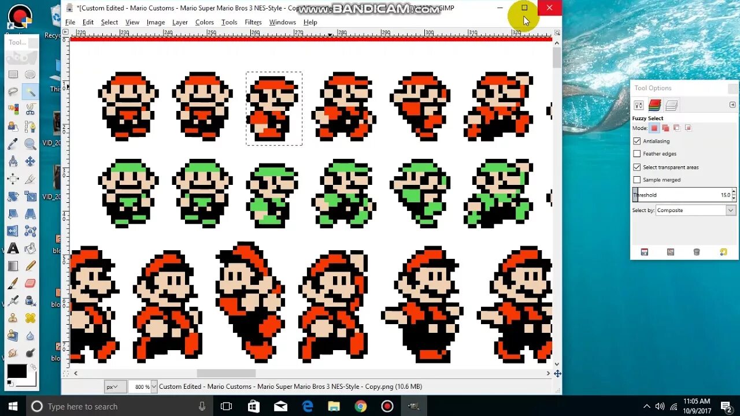Select the Rotate tool

(x=13, y=196)
